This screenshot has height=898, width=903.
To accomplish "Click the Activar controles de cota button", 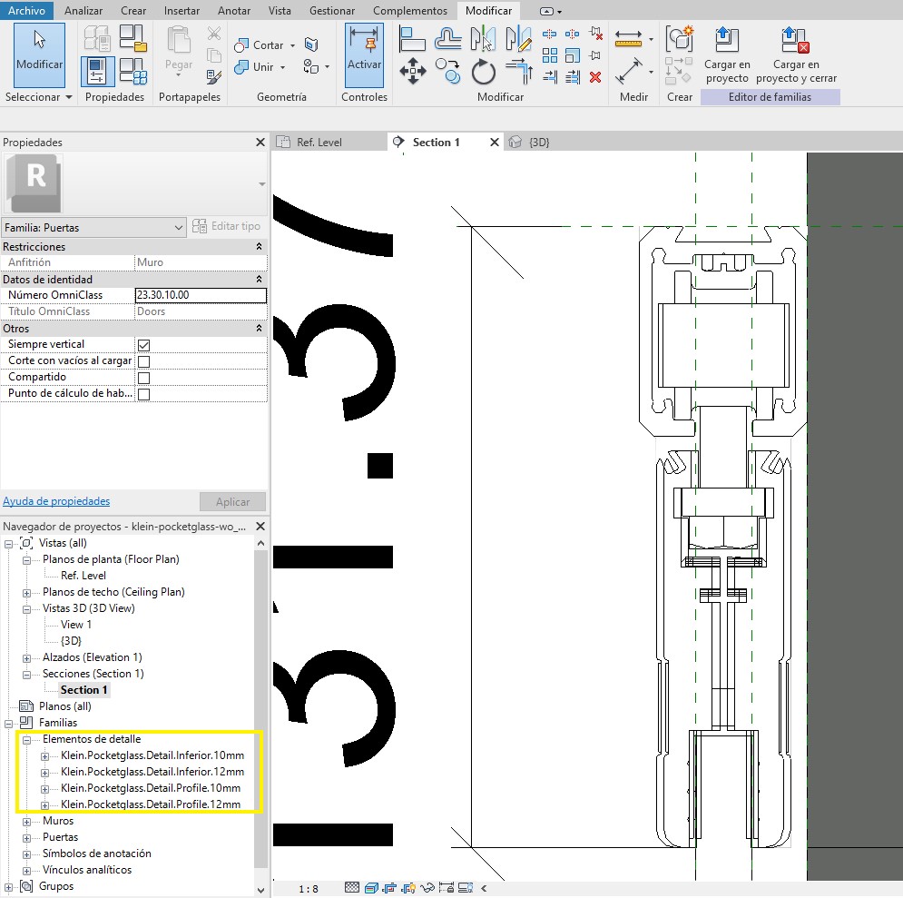I will coord(364,54).
